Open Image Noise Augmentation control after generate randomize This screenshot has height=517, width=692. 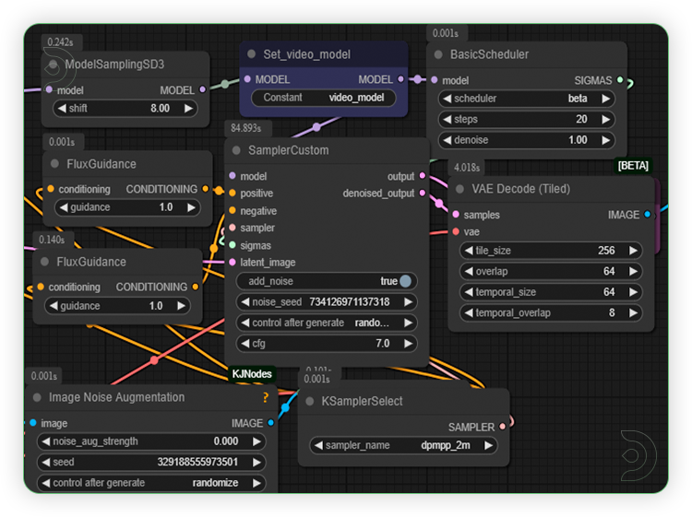[x=151, y=483]
